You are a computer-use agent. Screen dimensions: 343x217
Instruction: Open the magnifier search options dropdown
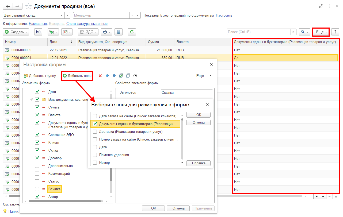pos(304,32)
